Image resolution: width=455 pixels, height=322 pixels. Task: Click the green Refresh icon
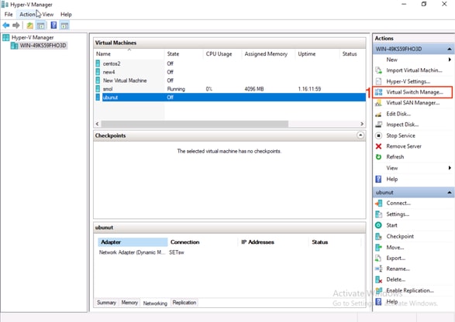point(378,157)
